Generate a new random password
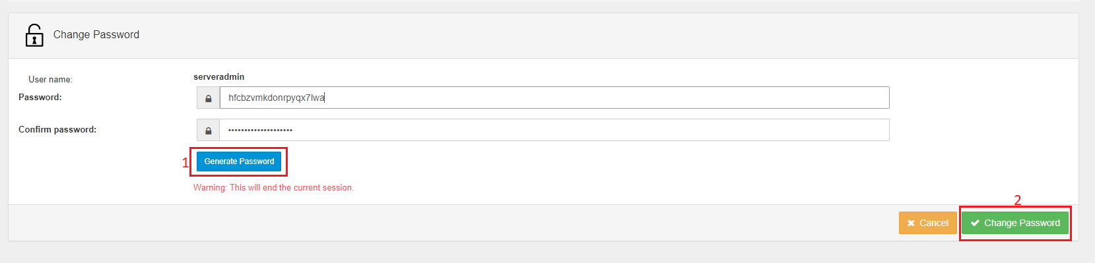The height and width of the screenshot is (263, 1095). (239, 161)
